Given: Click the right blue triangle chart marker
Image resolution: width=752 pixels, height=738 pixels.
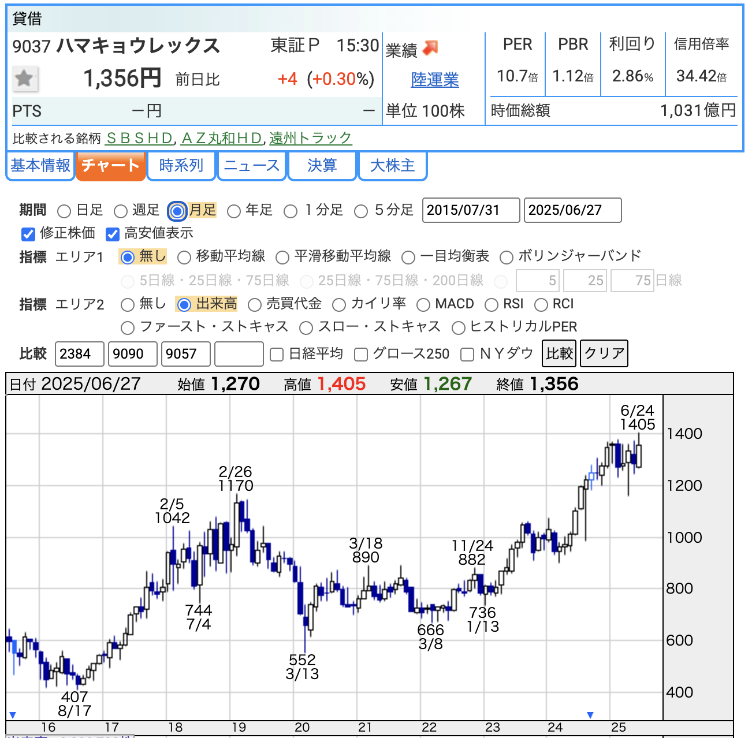Looking at the screenshot, I should pos(590,715).
